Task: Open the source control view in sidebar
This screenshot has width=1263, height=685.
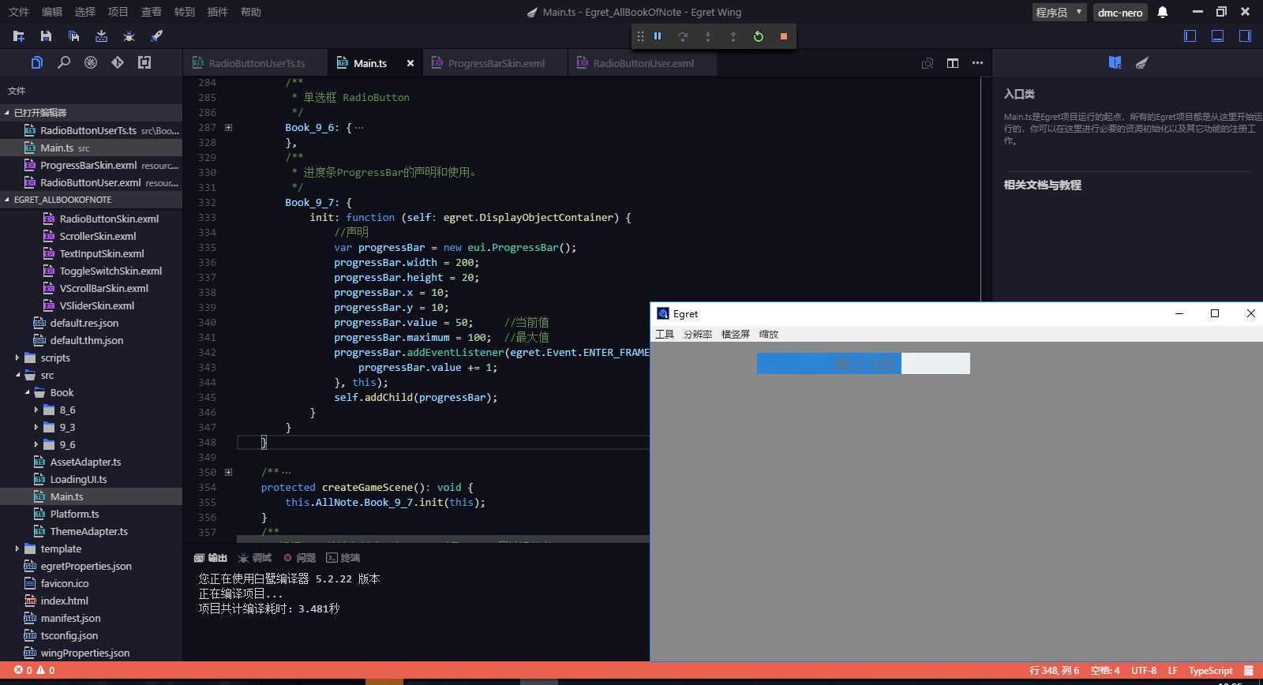Action: 118,62
